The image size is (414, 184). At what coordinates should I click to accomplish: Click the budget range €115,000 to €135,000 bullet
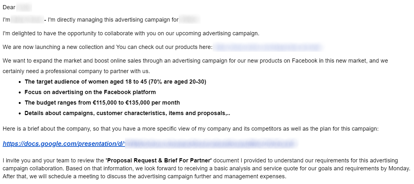coord(102,103)
